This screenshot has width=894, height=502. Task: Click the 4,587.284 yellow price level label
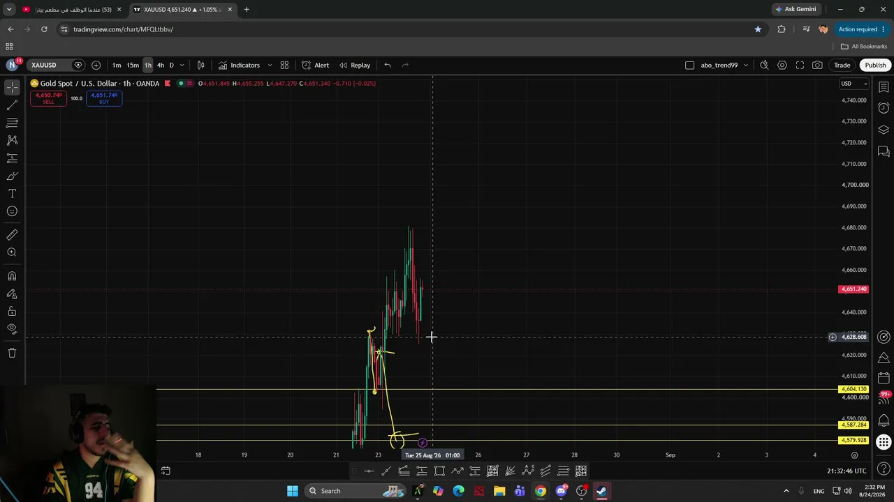(853, 425)
